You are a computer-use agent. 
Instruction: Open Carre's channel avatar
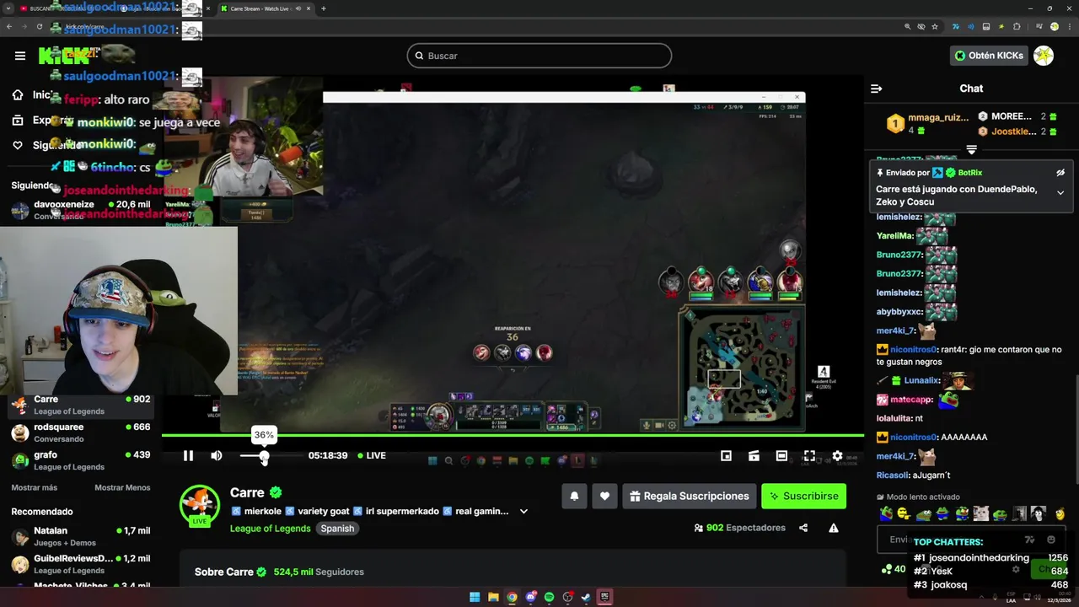200,505
